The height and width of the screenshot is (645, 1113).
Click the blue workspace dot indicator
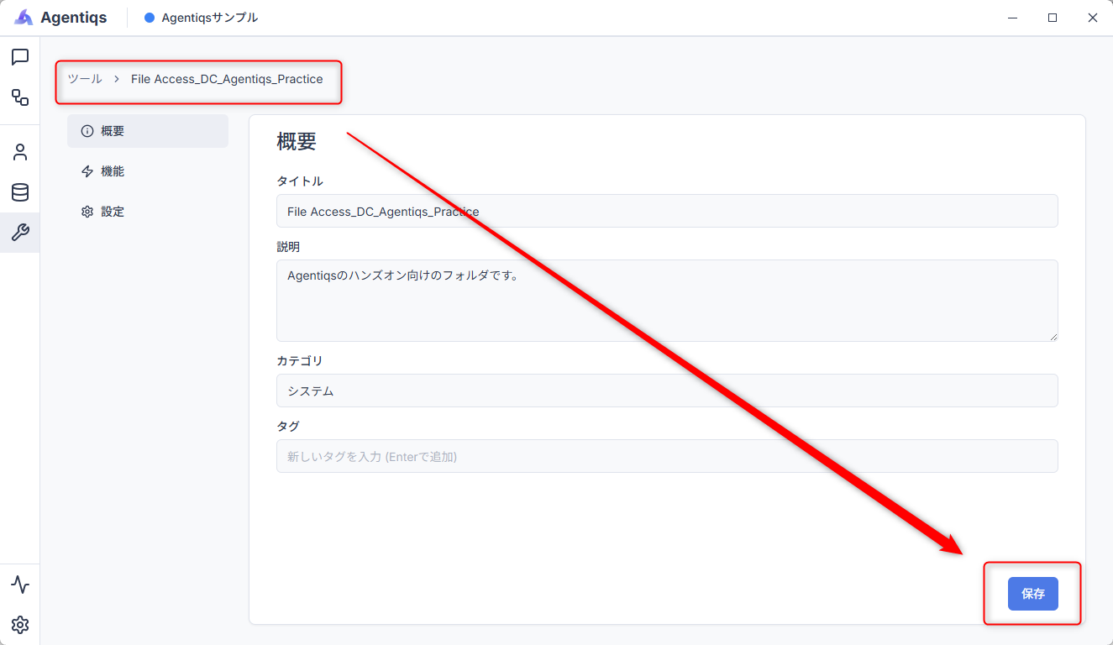[150, 18]
